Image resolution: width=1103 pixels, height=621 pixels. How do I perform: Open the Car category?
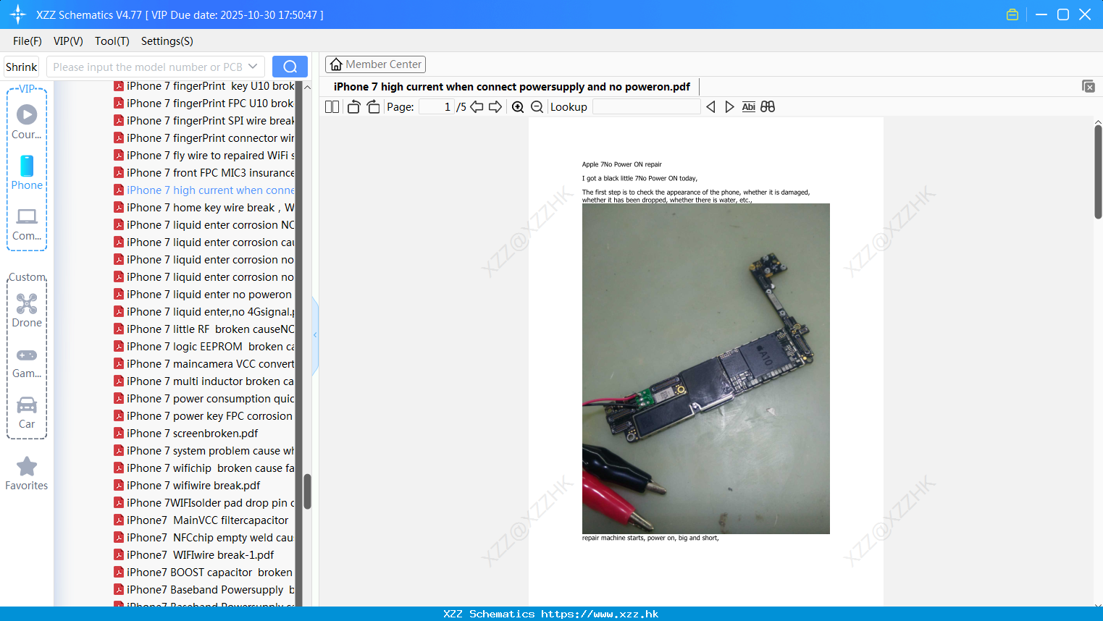(x=27, y=413)
